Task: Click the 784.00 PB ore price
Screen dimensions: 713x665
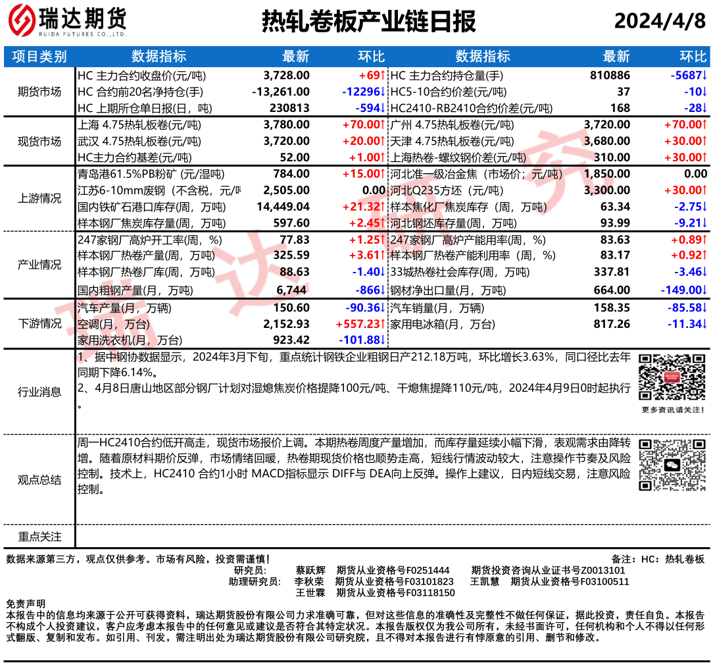Action: tap(291, 174)
